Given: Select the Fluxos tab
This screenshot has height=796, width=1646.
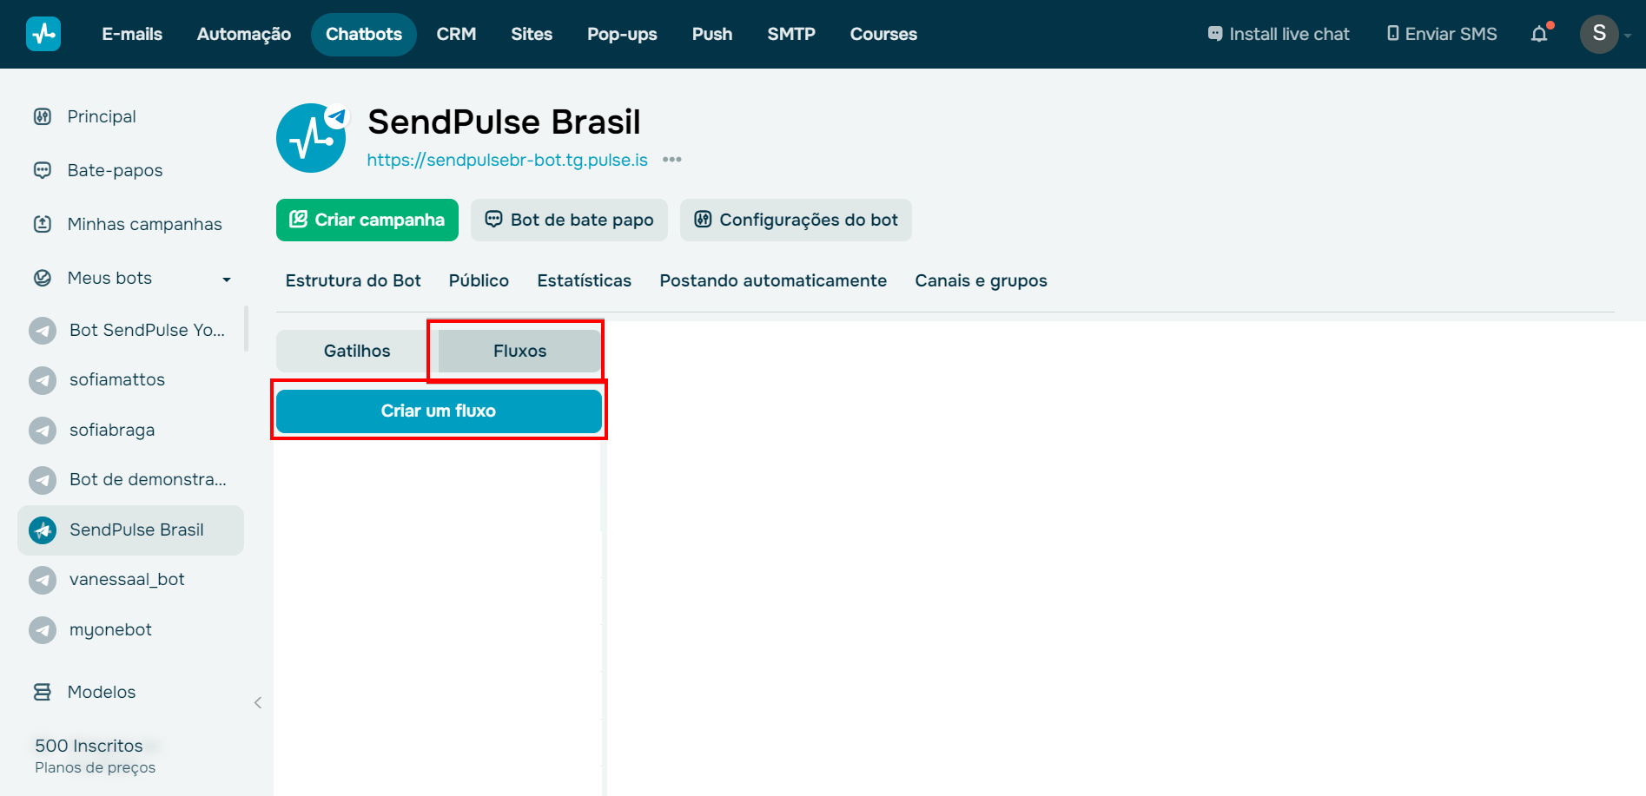Looking at the screenshot, I should pyautogui.click(x=519, y=351).
